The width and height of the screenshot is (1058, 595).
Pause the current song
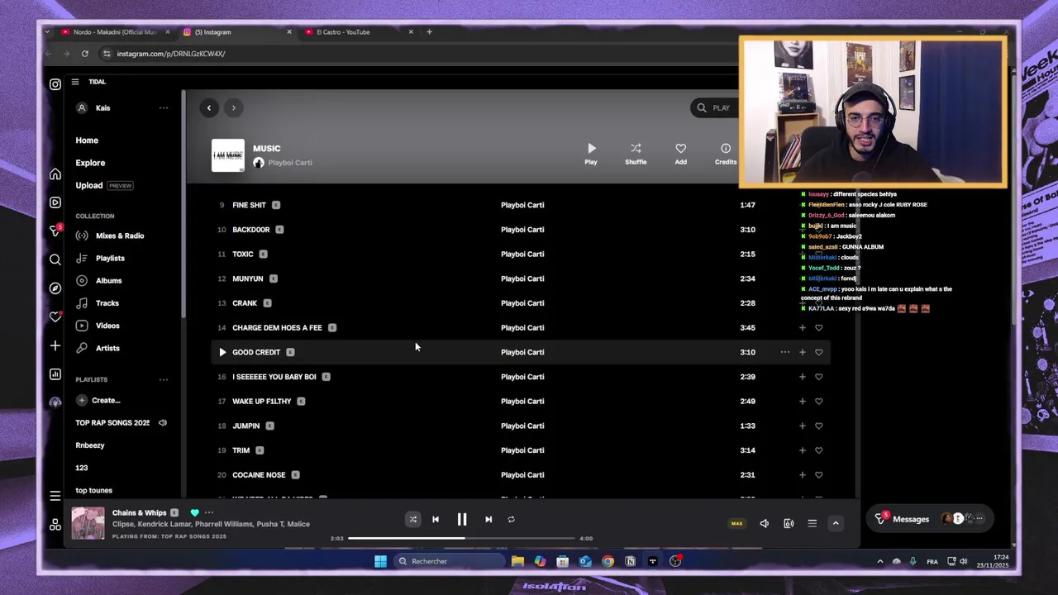(462, 520)
